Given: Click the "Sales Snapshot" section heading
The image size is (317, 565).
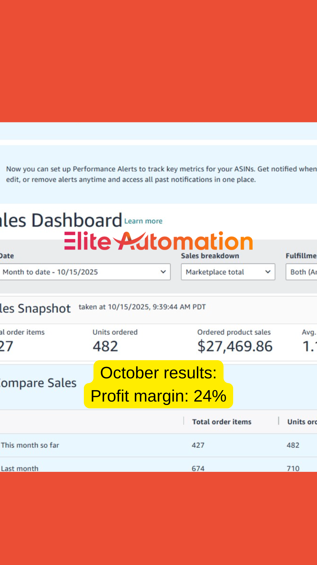Looking at the screenshot, I should point(35,308).
